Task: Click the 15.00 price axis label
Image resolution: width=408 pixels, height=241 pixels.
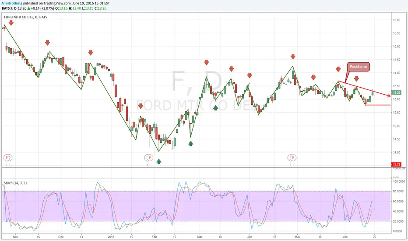Action: click(397, 46)
